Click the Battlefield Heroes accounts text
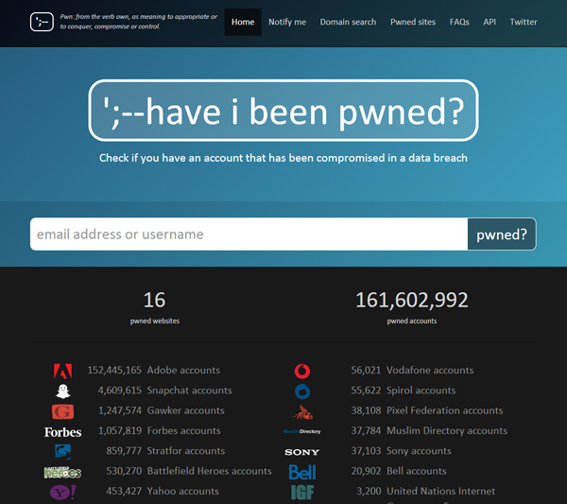This screenshot has width=567, height=504. pyautogui.click(x=210, y=471)
